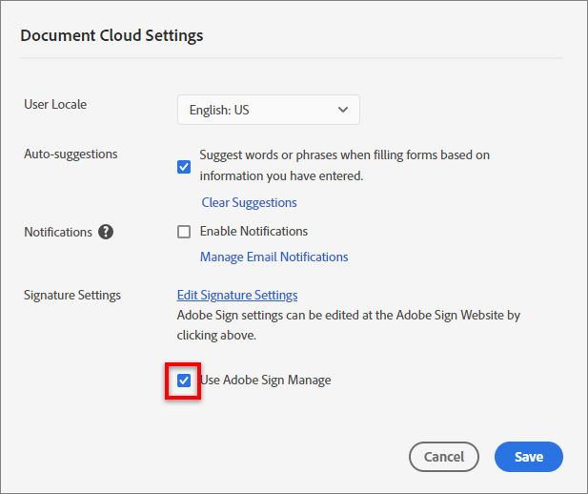Click the Edit Signature Settings link

pos(237,295)
